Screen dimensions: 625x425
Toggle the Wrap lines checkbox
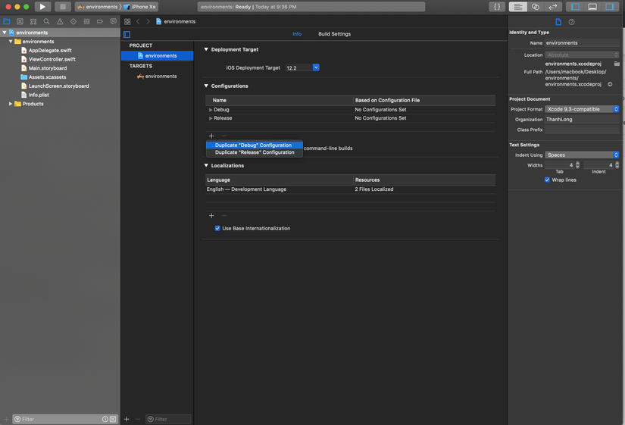tap(547, 180)
